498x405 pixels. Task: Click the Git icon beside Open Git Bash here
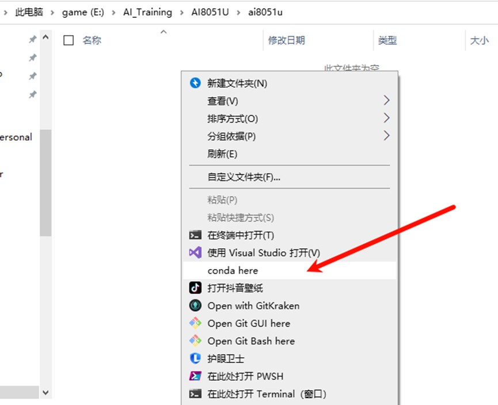pyautogui.click(x=195, y=341)
